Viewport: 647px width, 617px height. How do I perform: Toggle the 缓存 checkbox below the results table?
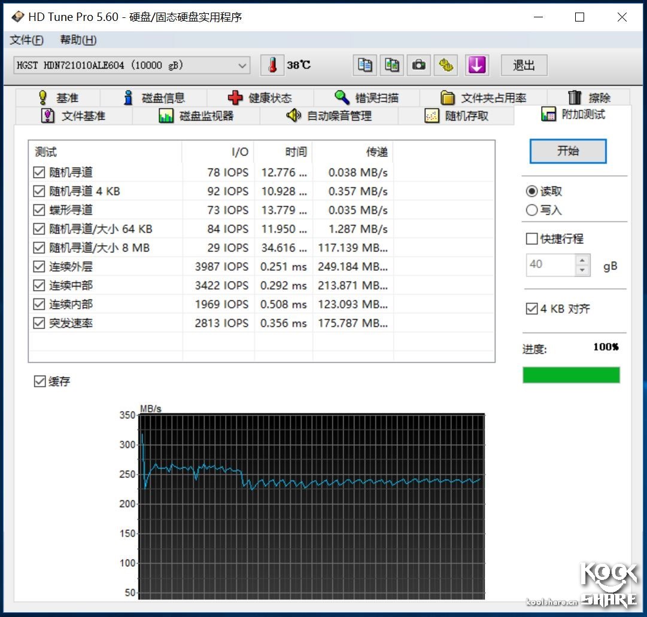point(40,381)
